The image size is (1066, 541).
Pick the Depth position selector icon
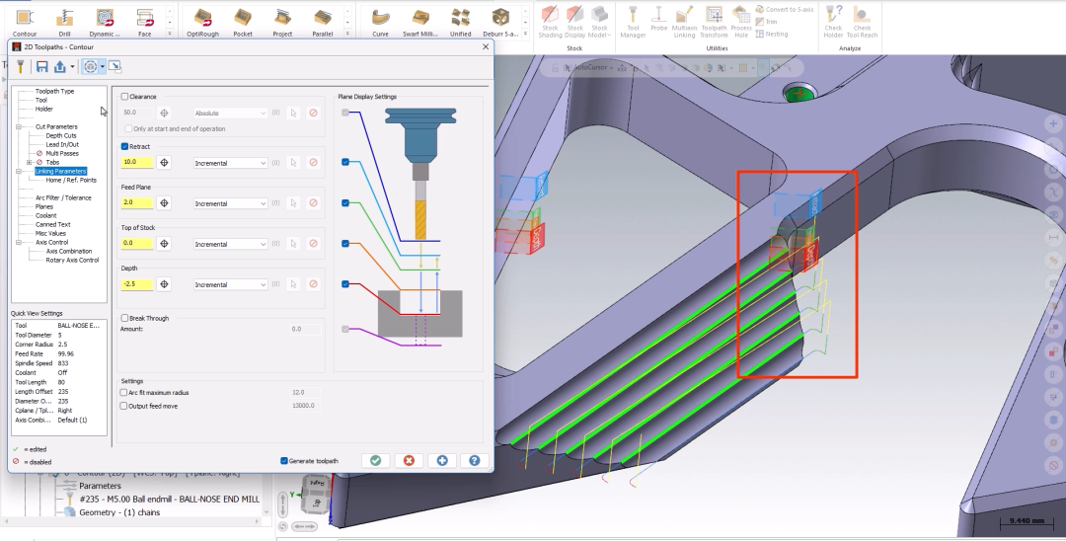(x=164, y=284)
